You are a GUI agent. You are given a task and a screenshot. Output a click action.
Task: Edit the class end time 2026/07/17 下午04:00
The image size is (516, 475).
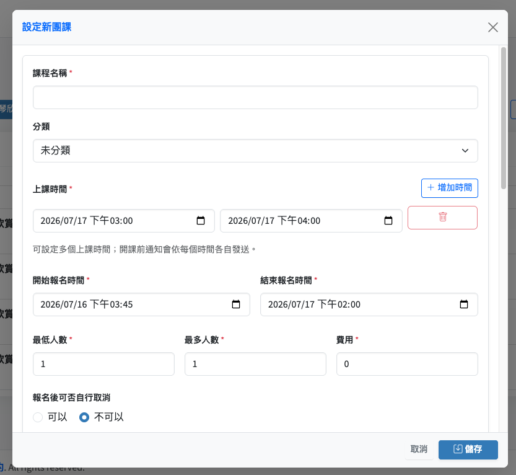[311, 221]
